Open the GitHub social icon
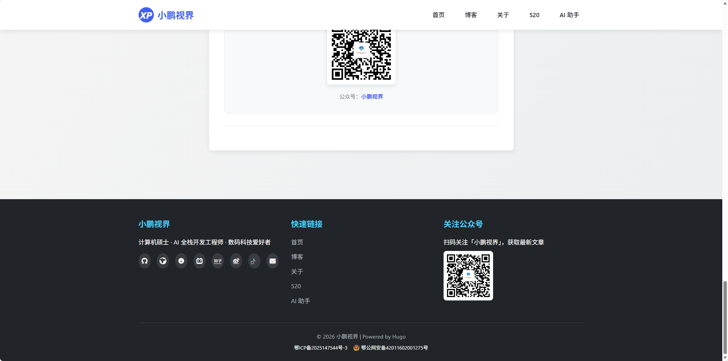This screenshot has height=361, width=728. [145, 261]
